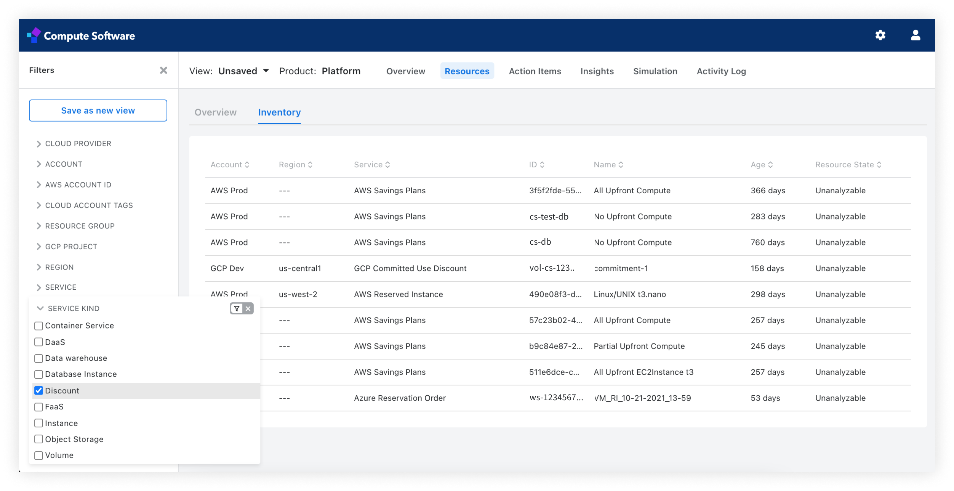
Task: Sort table by Service column
Action: pos(372,165)
